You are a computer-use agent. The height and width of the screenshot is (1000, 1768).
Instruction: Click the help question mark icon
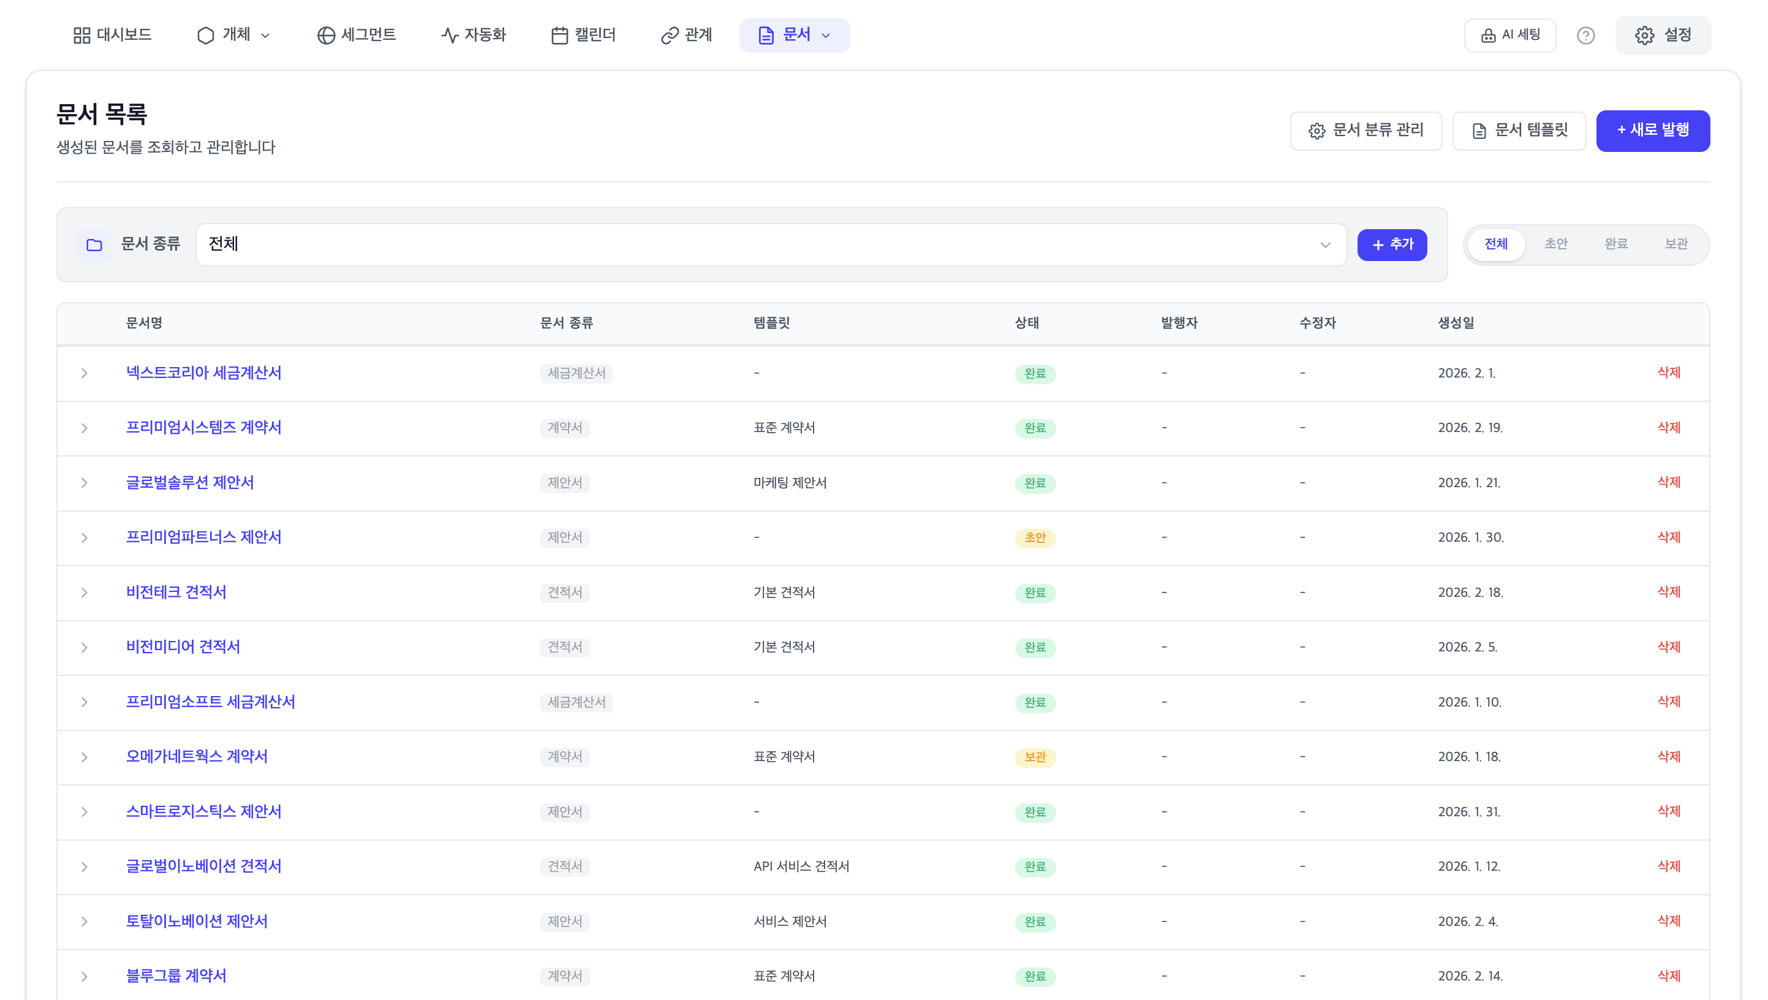click(1585, 35)
